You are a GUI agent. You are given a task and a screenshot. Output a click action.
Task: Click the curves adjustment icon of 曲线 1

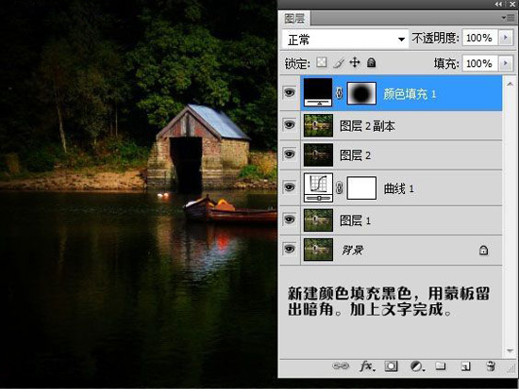click(x=318, y=187)
